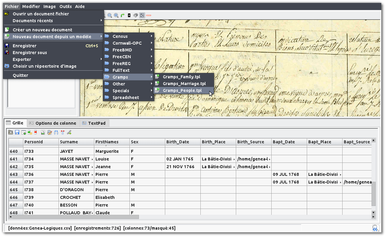Image resolution: width=386 pixels, height=237 pixels.
Task: Select the Grille tab
Action: pos(15,123)
